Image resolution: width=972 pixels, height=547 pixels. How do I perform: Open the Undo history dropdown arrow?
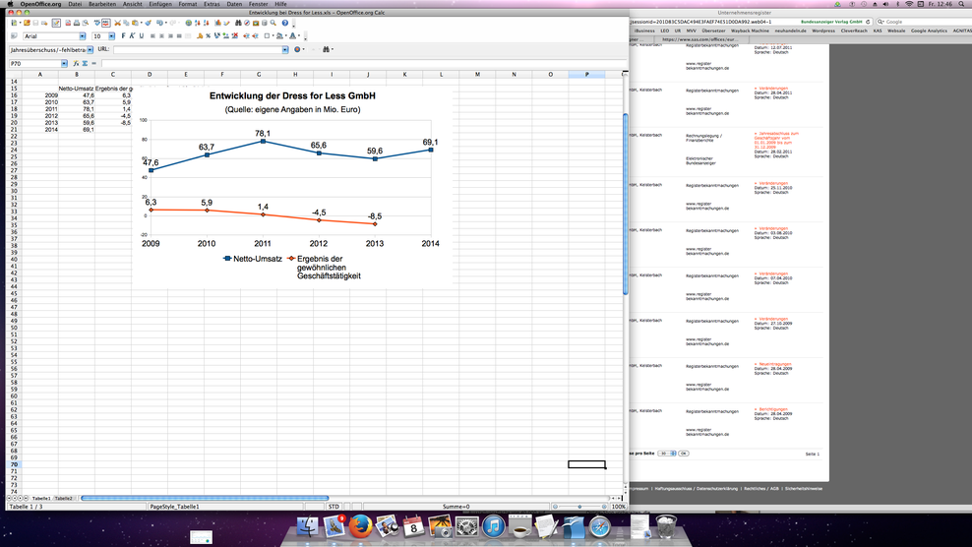click(x=166, y=23)
